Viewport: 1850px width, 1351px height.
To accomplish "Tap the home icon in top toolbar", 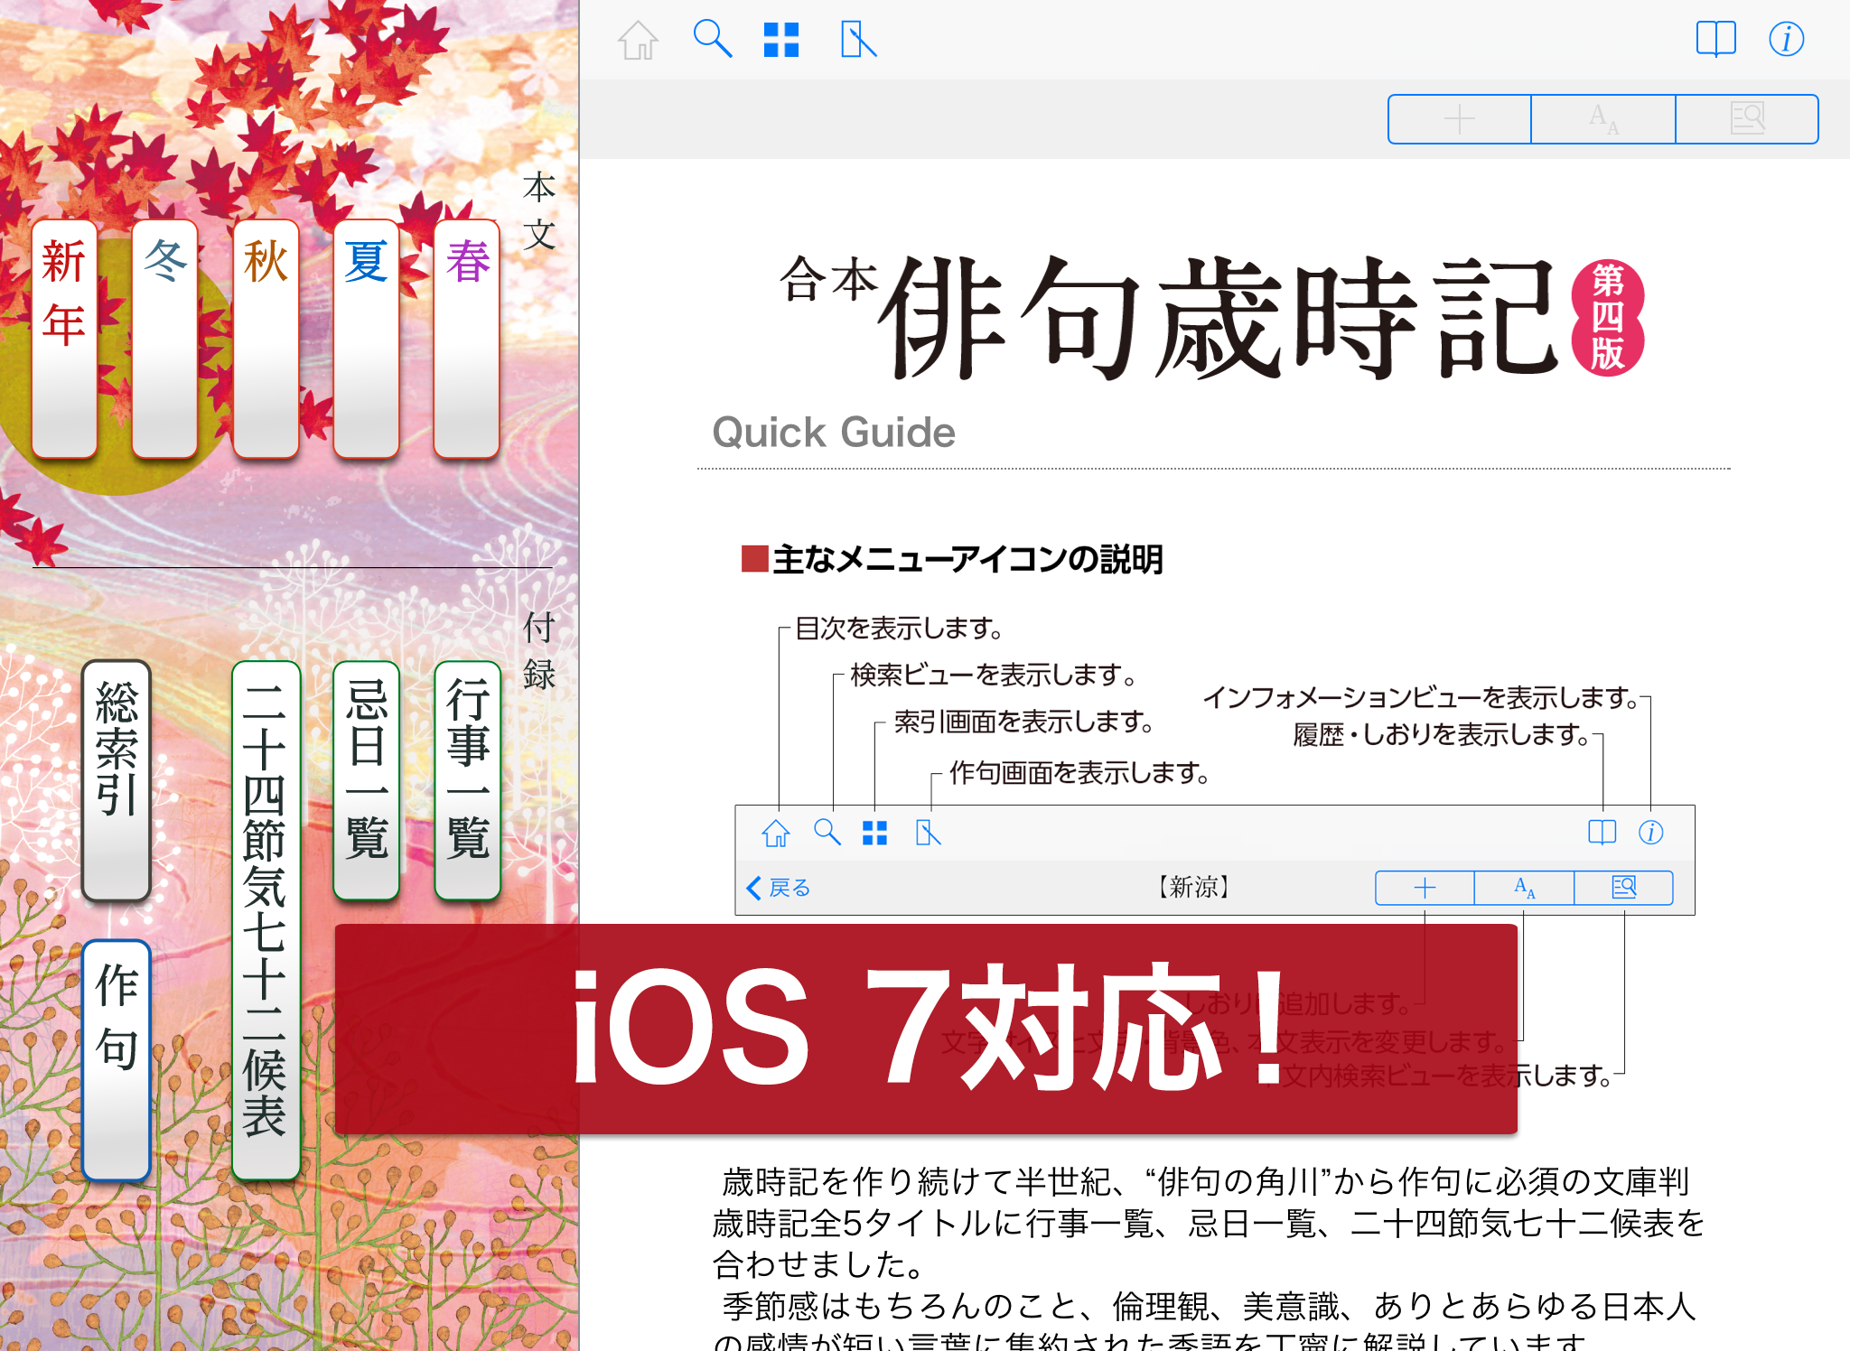I will tap(638, 41).
